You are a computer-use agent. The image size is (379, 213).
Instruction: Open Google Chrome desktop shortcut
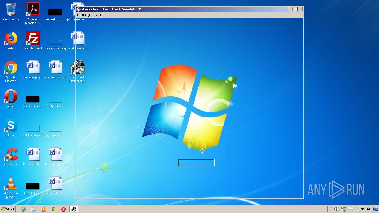coord(11,72)
